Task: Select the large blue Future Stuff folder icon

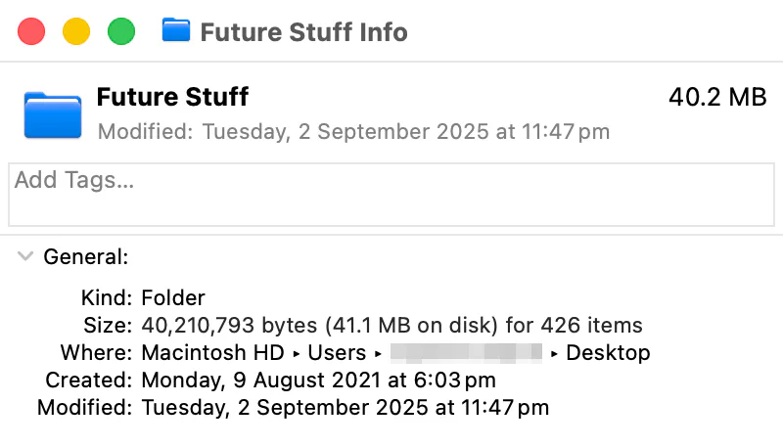Action: (53, 115)
